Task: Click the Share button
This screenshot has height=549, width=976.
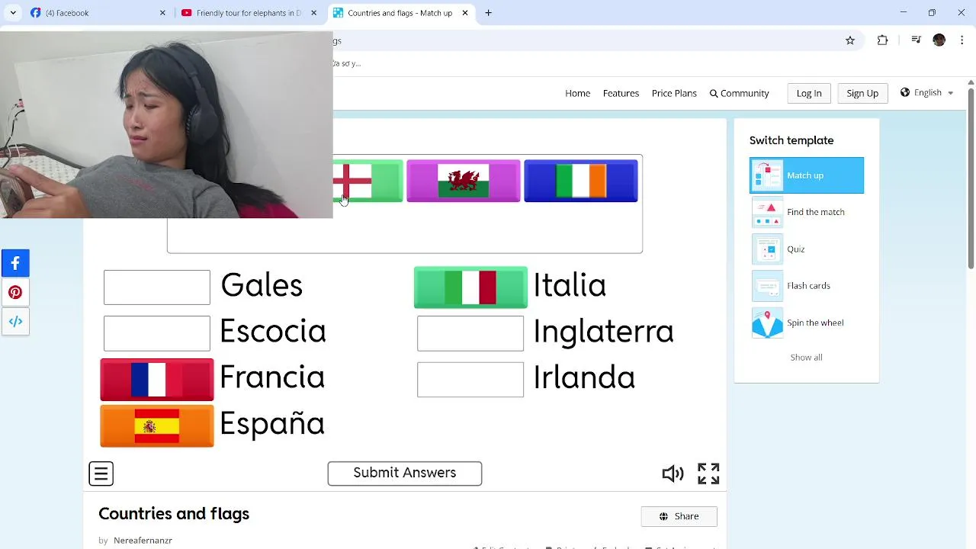Action: [679, 516]
